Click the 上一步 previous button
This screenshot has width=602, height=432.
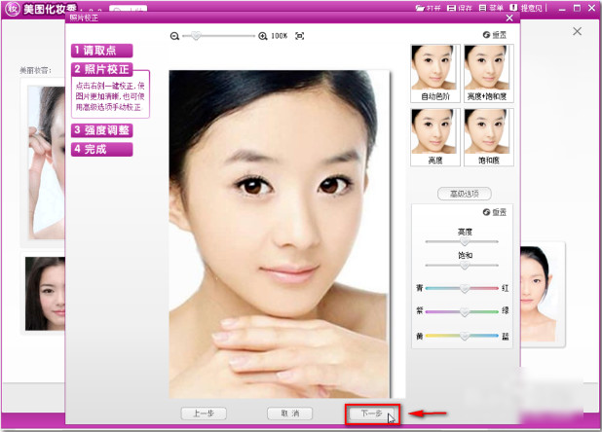point(204,414)
